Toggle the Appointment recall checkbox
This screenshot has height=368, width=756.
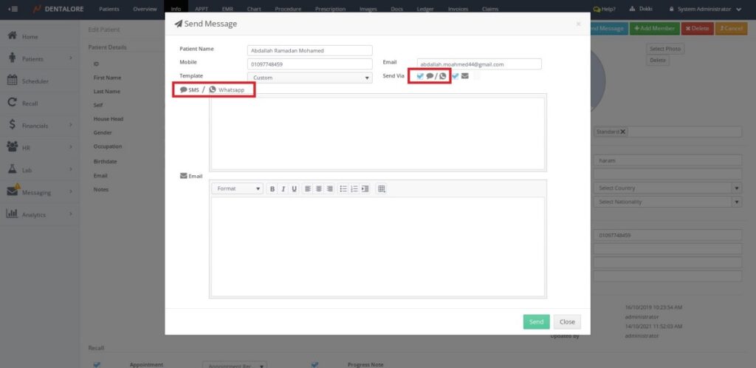point(97,364)
